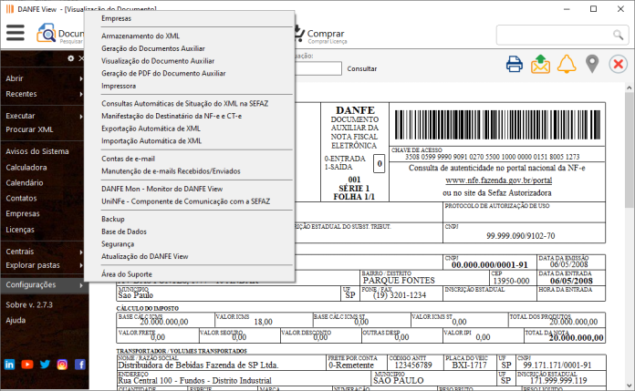The width and height of the screenshot is (635, 391).
Task: Open Ajuda in the sidebar
Action: (16, 320)
